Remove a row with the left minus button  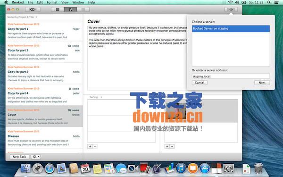(95, 146)
